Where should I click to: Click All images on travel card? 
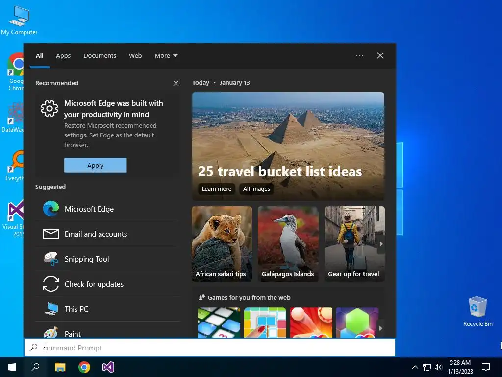coord(256,189)
